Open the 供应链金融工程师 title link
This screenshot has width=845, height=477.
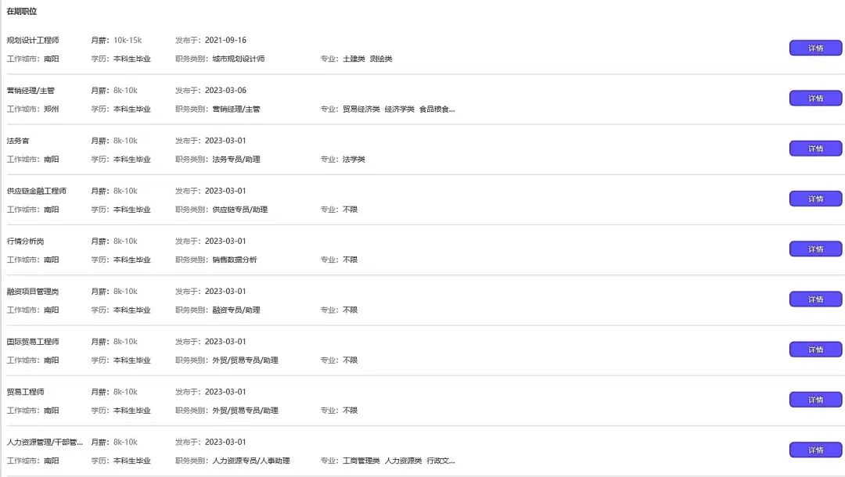tap(37, 191)
